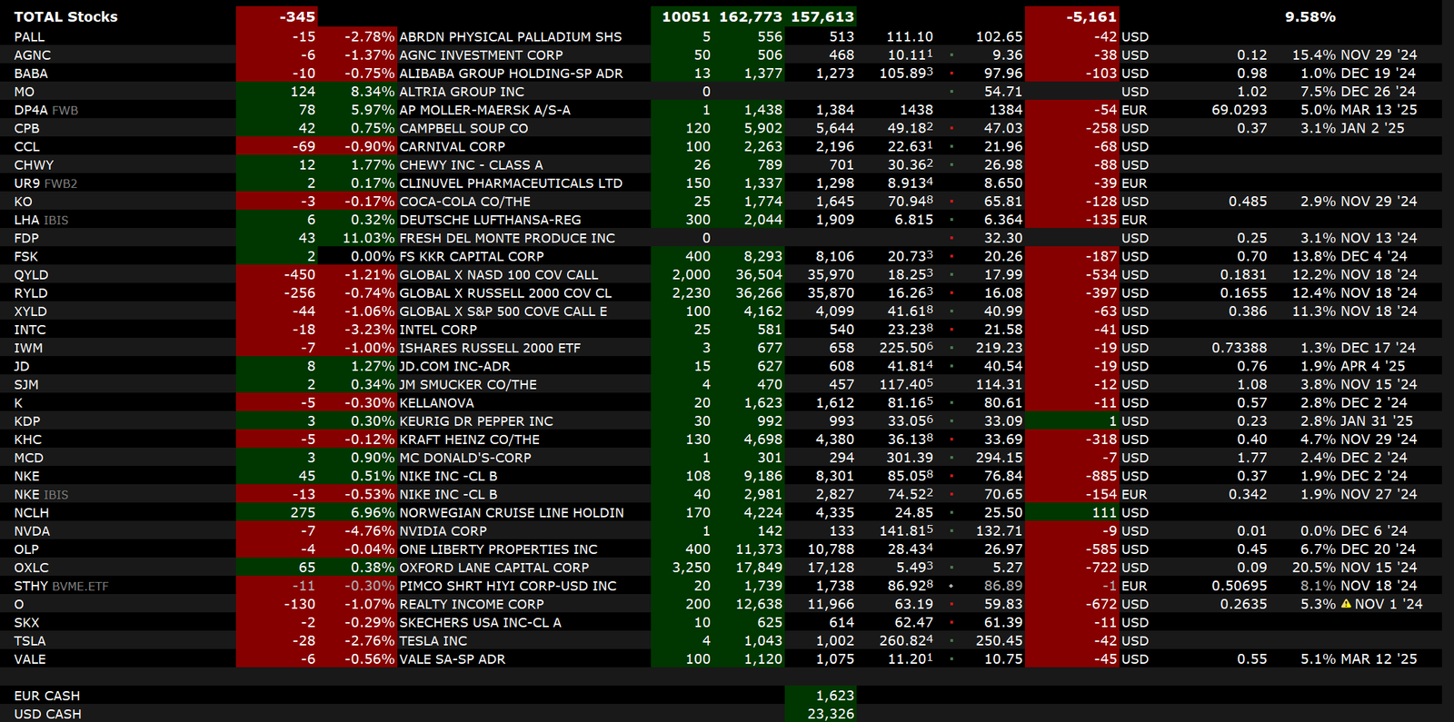The height and width of the screenshot is (722, 1454).
Task: Select the QYLD ticker symbol
Action: point(31,275)
